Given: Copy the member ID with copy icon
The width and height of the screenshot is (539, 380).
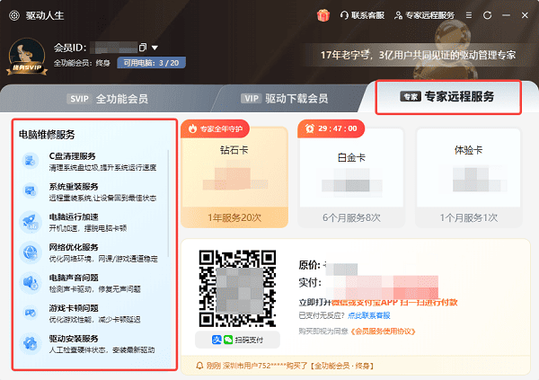Looking at the screenshot, I should coord(143,48).
